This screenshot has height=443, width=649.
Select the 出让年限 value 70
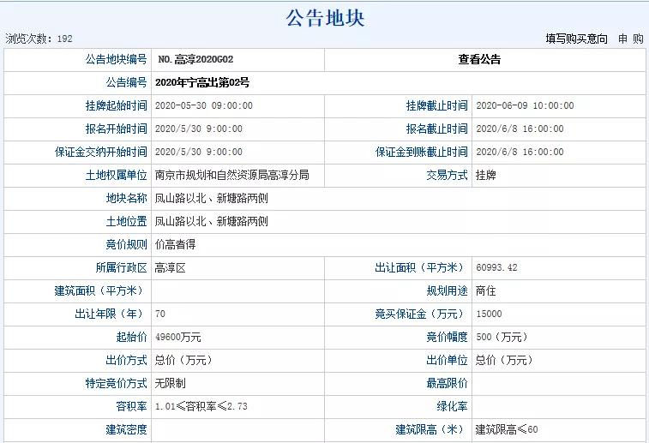pos(160,314)
